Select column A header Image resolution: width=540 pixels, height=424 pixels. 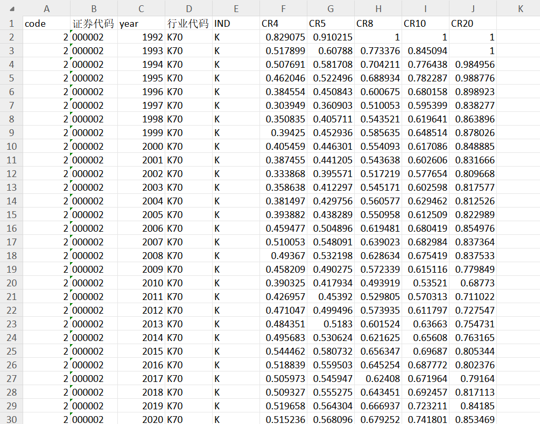(x=46, y=8)
